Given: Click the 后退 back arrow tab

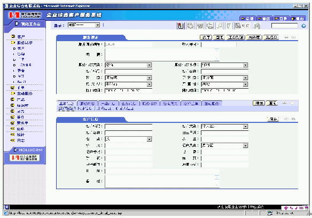Looking at the screenshot, I should coord(247,19).
